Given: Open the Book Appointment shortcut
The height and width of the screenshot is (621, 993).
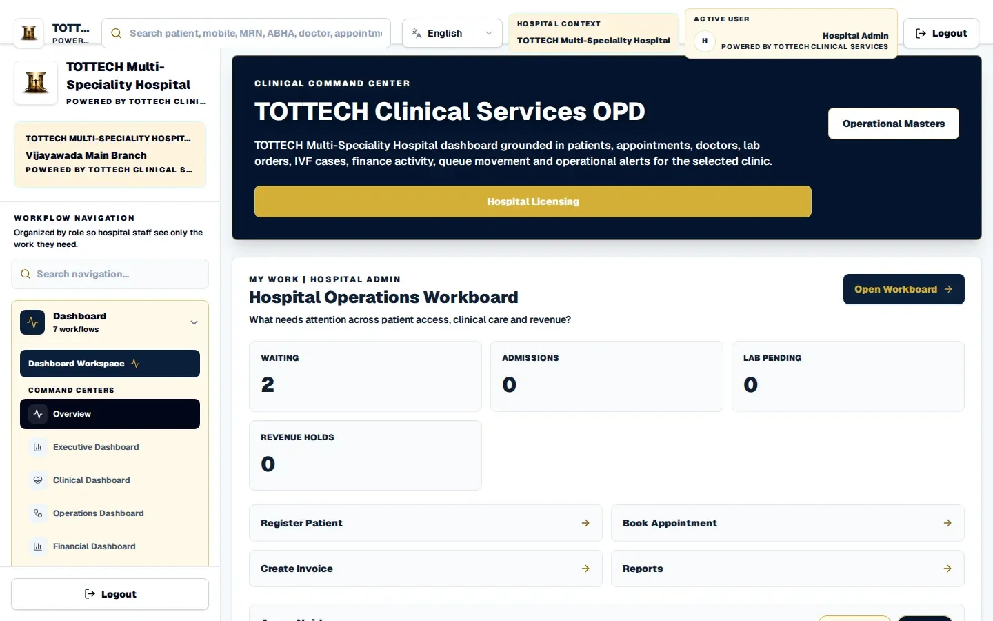Looking at the screenshot, I should [x=788, y=523].
